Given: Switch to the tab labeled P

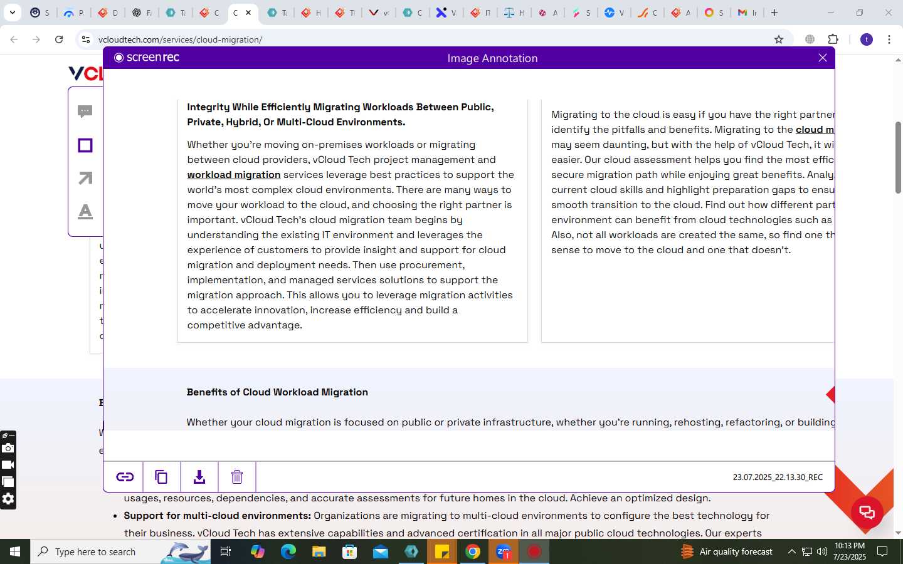Looking at the screenshot, I should (74, 13).
